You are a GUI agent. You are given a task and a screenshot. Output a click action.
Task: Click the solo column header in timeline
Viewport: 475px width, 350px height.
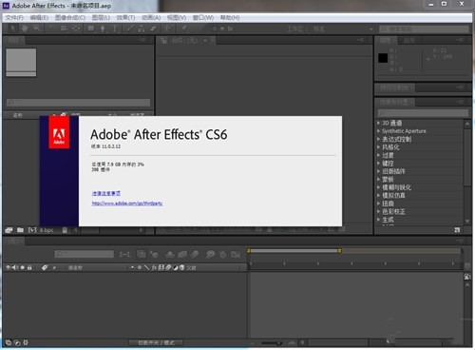point(23,267)
